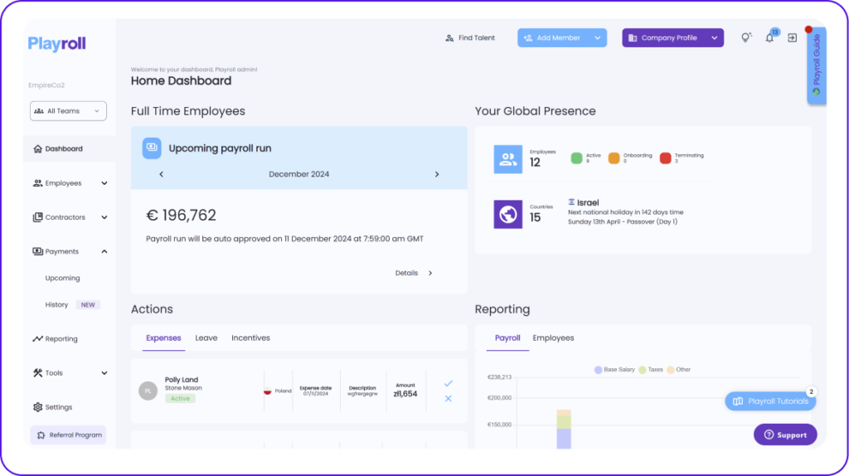Select the Payroll reporting tab
Screen dimensions: 849x476
507,338
